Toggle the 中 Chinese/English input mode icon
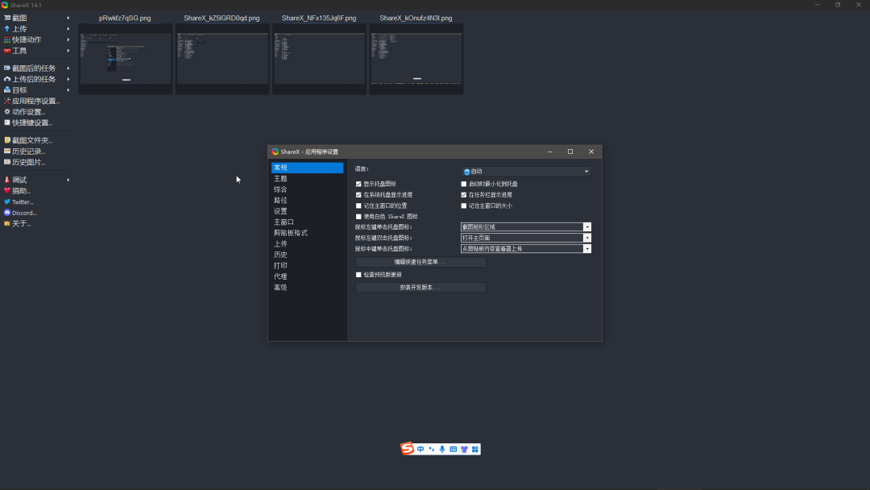 (420, 449)
